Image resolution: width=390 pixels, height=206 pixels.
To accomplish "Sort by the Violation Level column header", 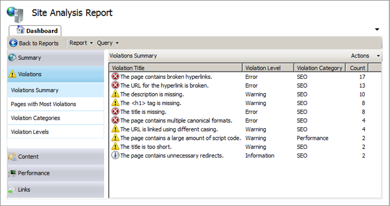I will click(268, 68).
